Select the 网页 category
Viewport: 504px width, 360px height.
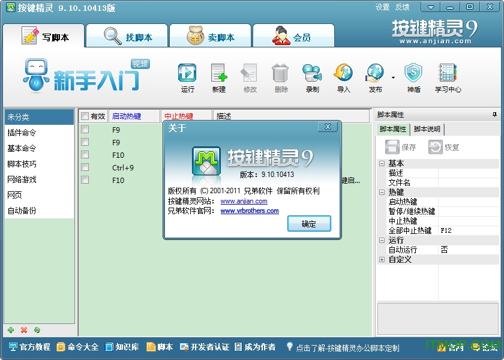pyautogui.click(x=39, y=195)
